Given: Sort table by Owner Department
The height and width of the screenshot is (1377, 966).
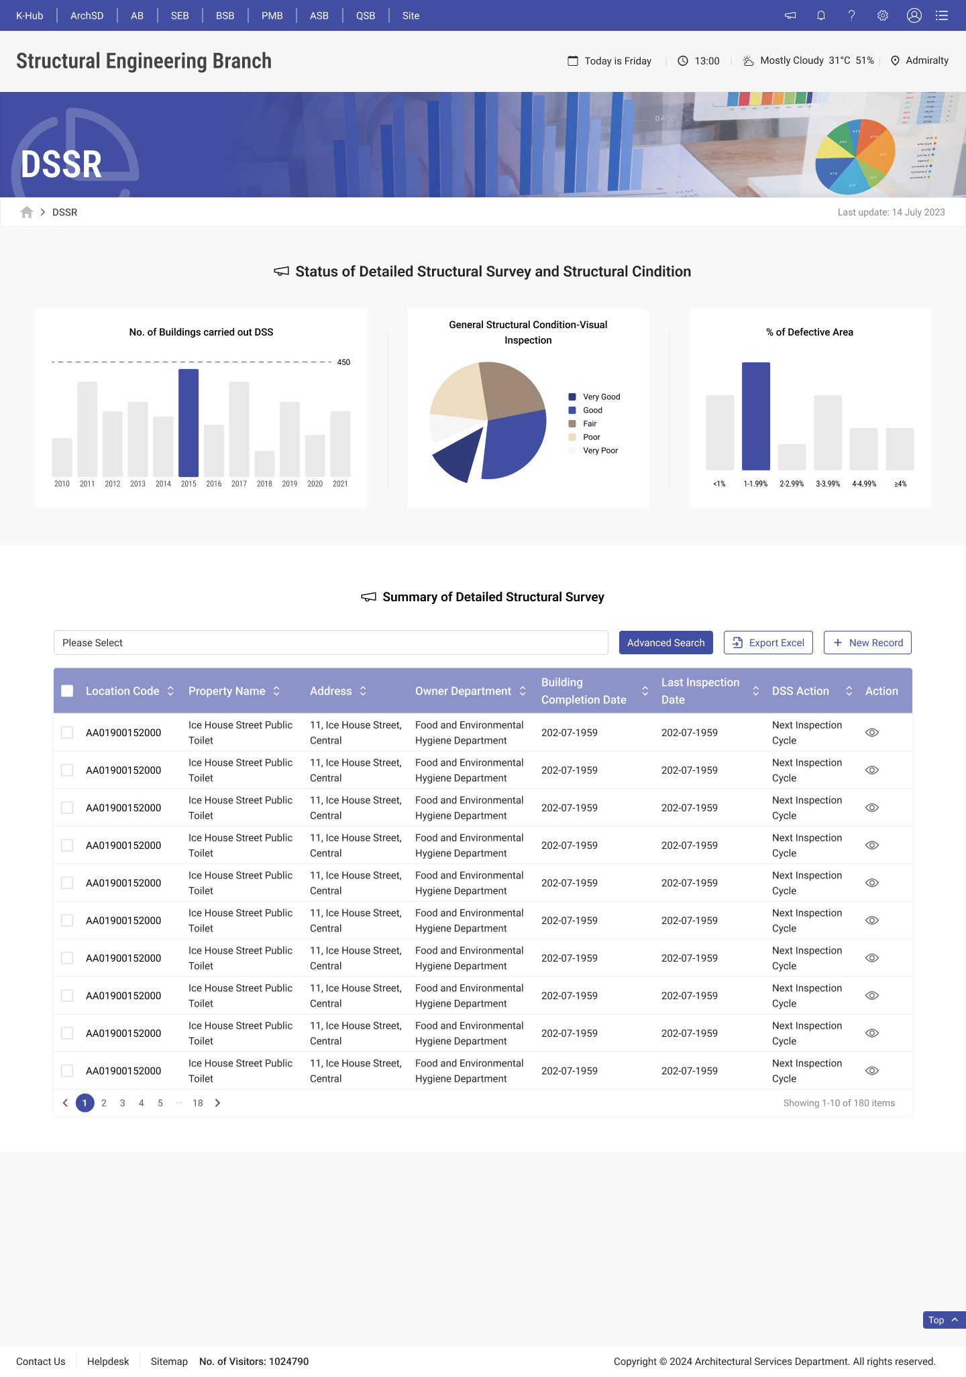Looking at the screenshot, I should (523, 691).
